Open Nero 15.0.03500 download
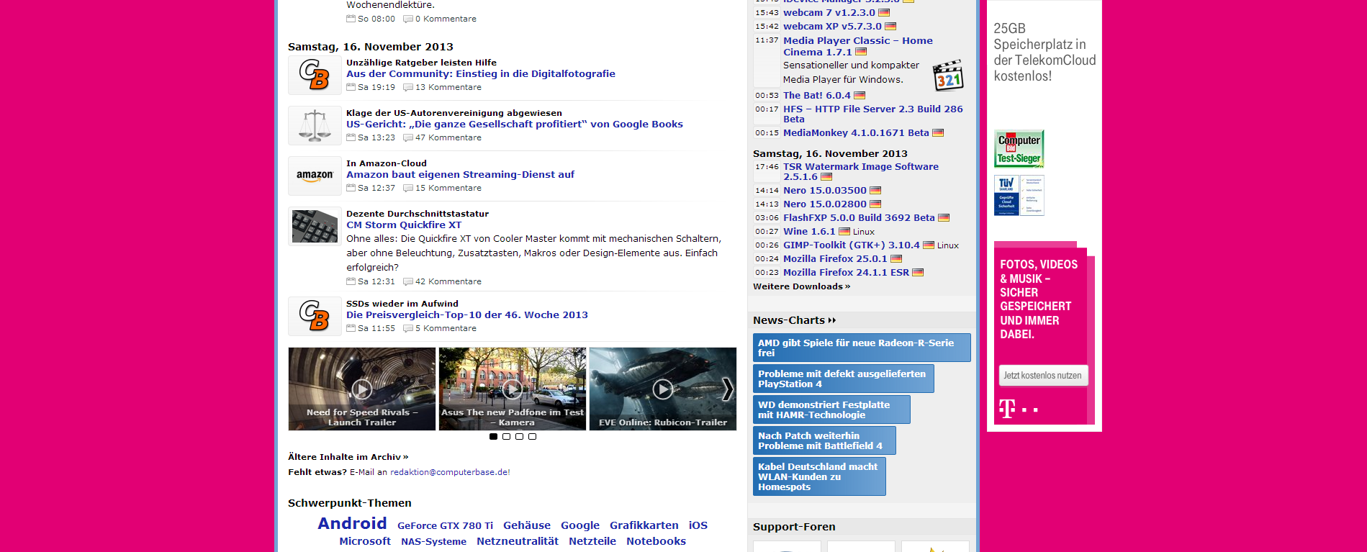The image size is (1367, 552). click(x=825, y=190)
